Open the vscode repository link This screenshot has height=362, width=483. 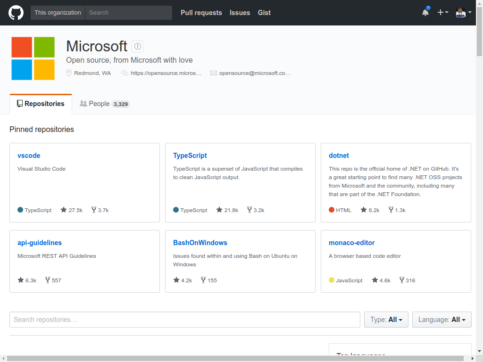click(x=29, y=156)
